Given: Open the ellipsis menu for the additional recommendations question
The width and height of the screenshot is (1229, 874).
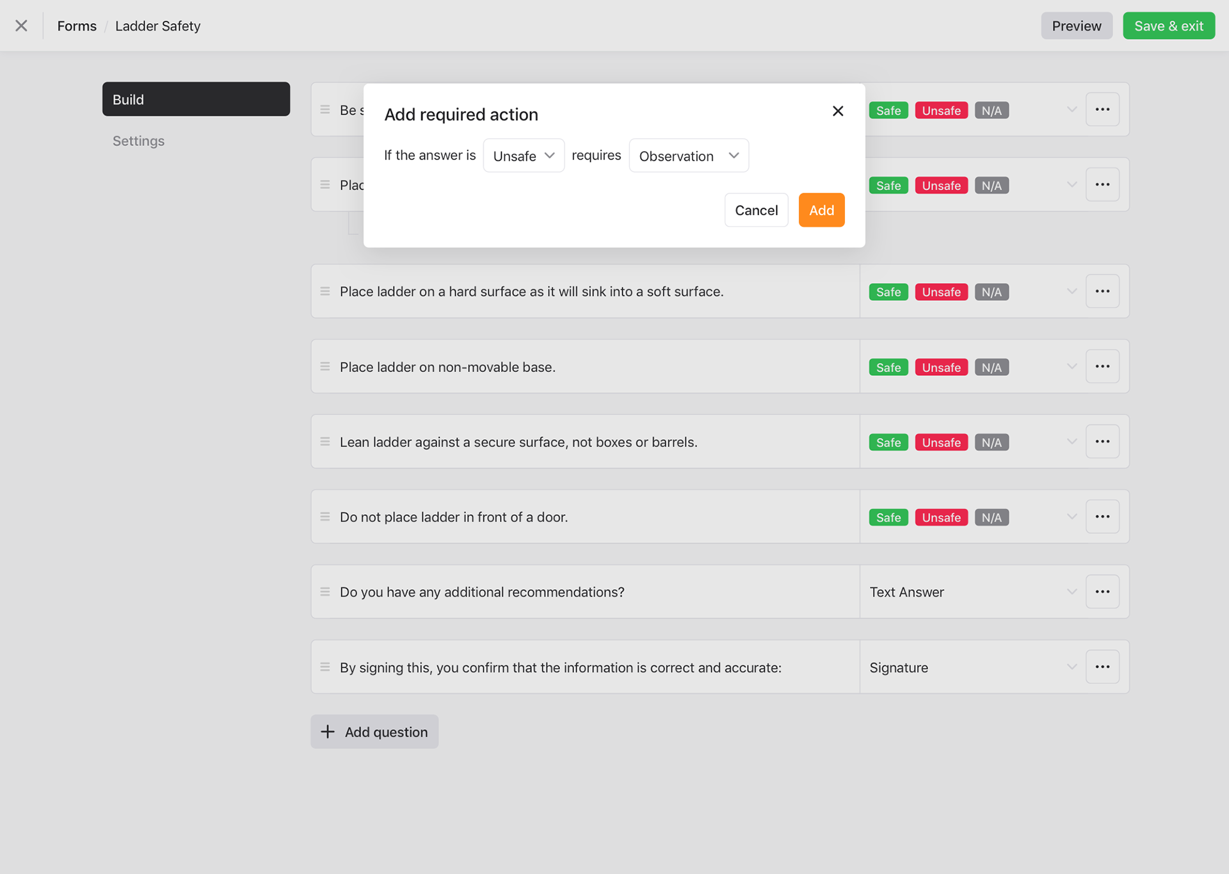Looking at the screenshot, I should [1102, 592].
